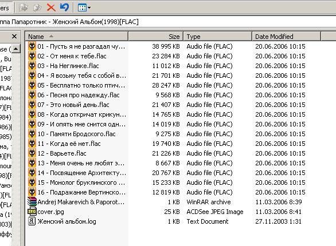Select file 11 - Когда её нет.flac
Image resolution: width=336 pixels, height=246 pixels.
[x=69, y=144]
